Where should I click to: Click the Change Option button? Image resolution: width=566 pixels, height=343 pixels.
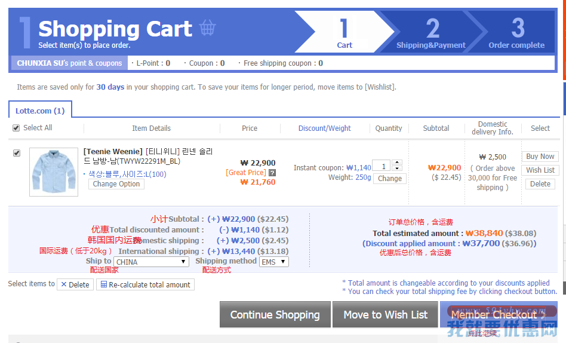click(116, 184)
